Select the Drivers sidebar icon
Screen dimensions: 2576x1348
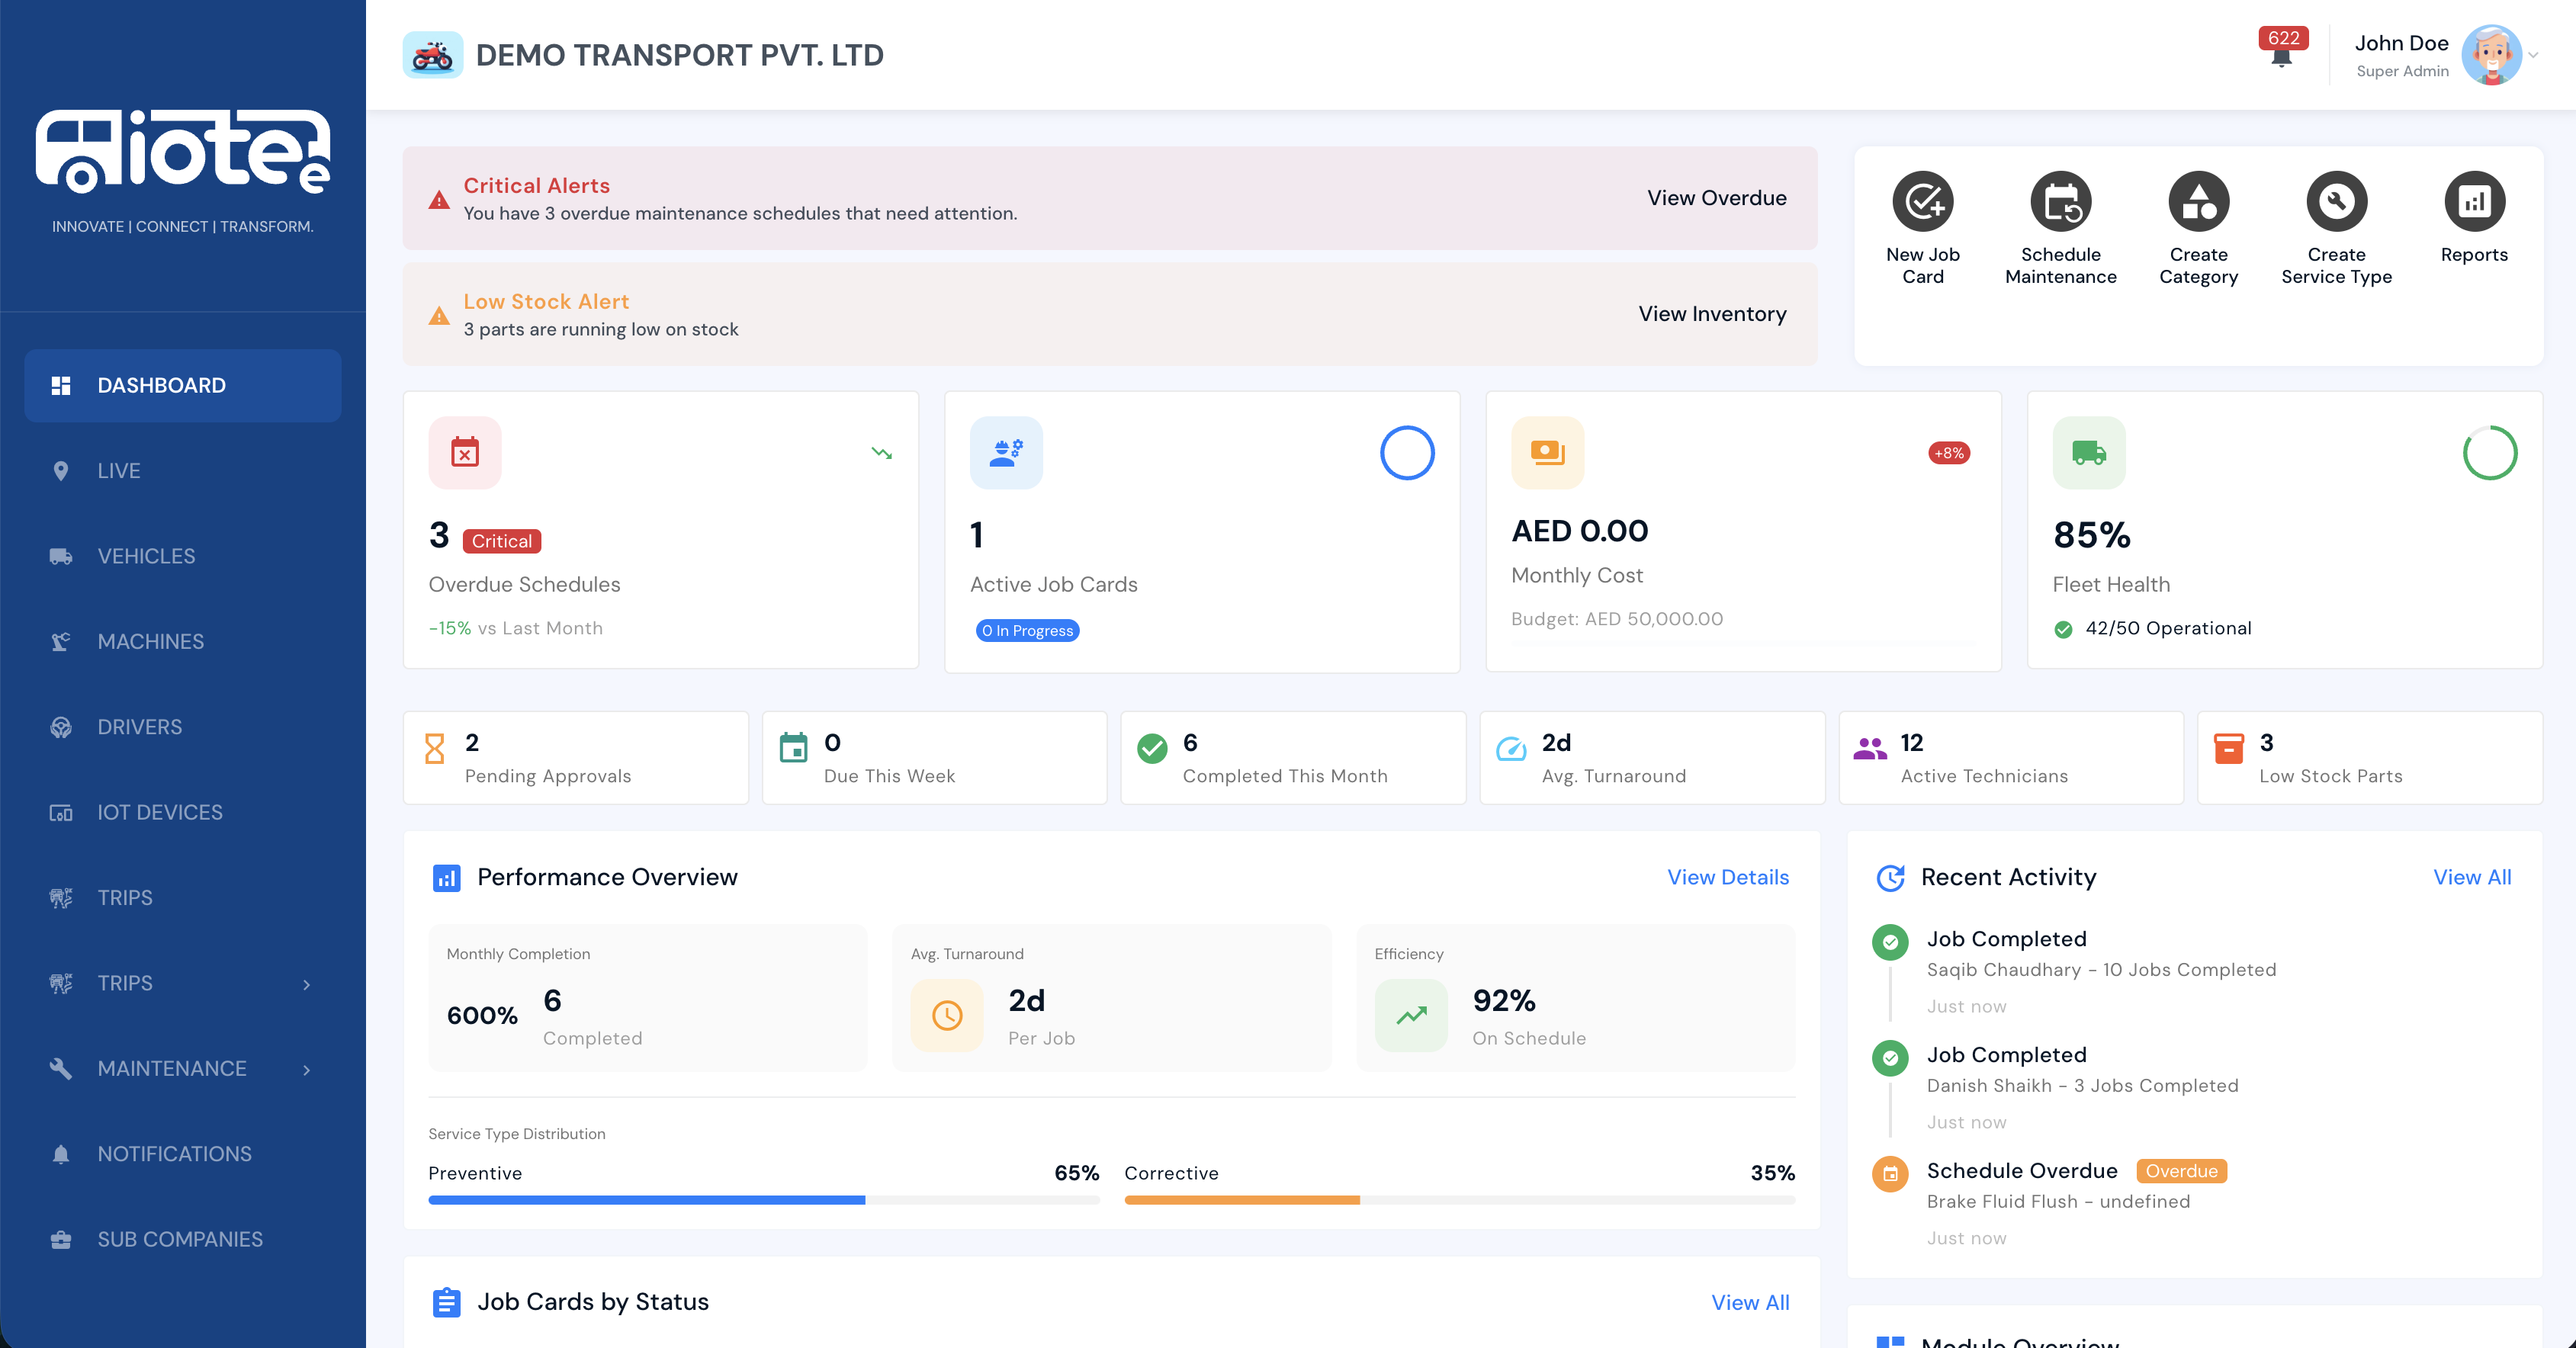(x=140, y=727)
